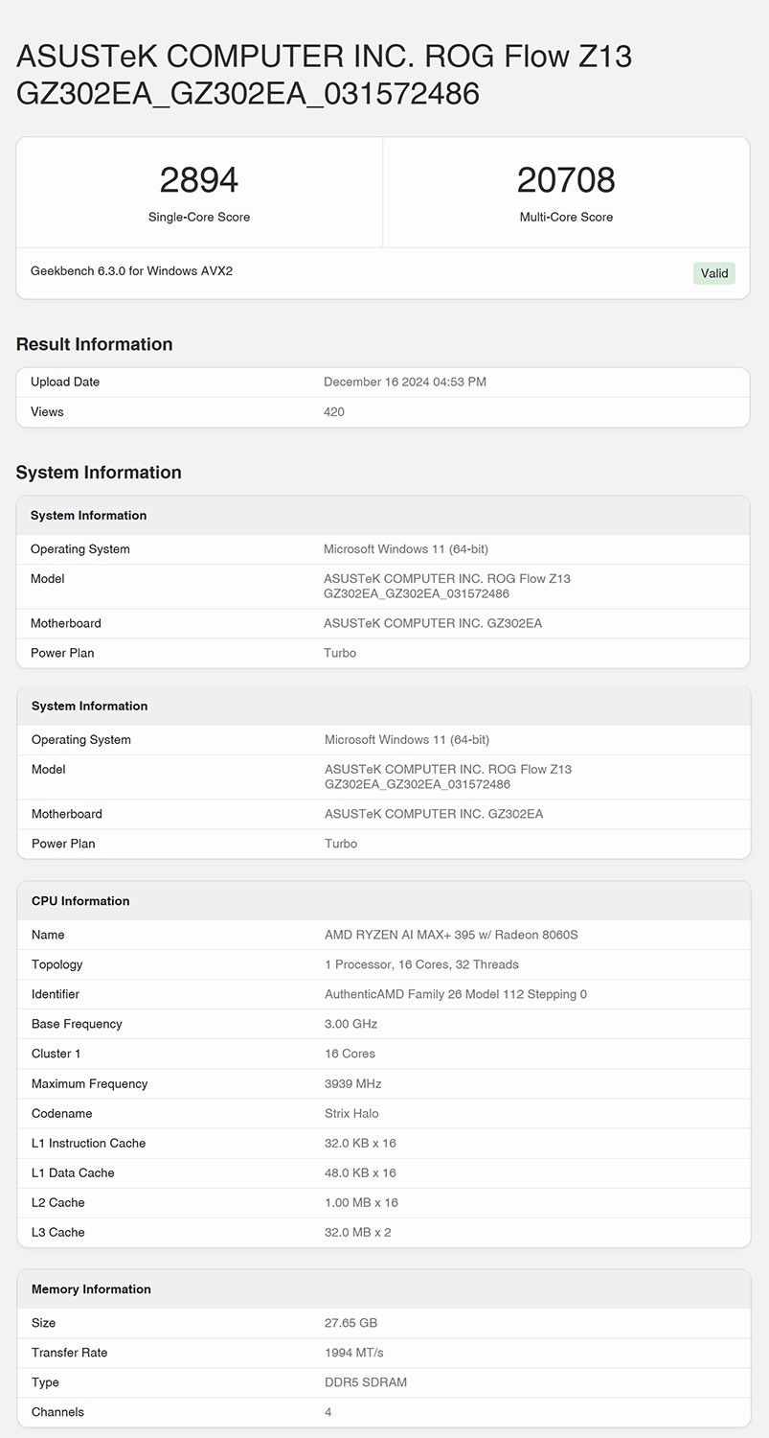
Task: Click the 27.65 GB value
Action: [351, 1323]
